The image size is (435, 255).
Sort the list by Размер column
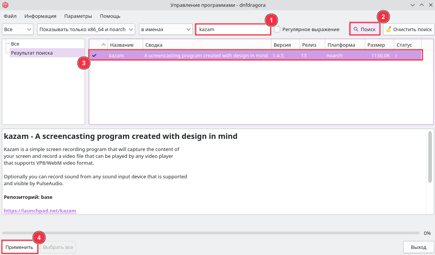(376, 45)
